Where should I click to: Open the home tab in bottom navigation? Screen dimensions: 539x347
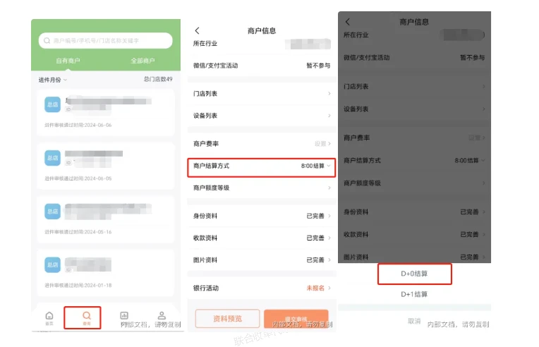click(49, 318)
